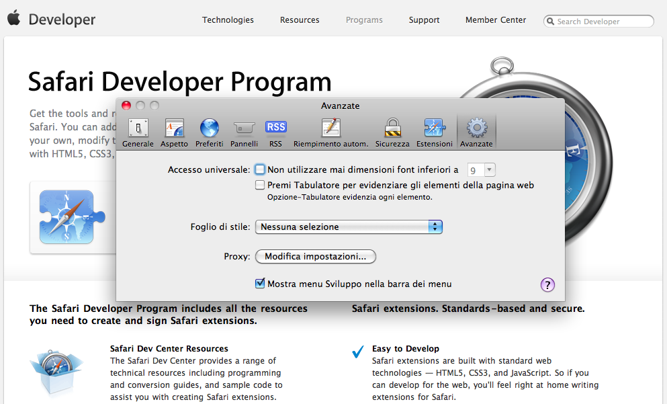This screenshot has width=667, height=404.
Task: Open the Pannelli preferences pane
Action: click(x=244, y=133)
